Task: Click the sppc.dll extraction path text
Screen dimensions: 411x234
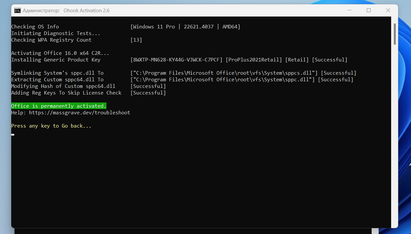Action: [223, 80]
